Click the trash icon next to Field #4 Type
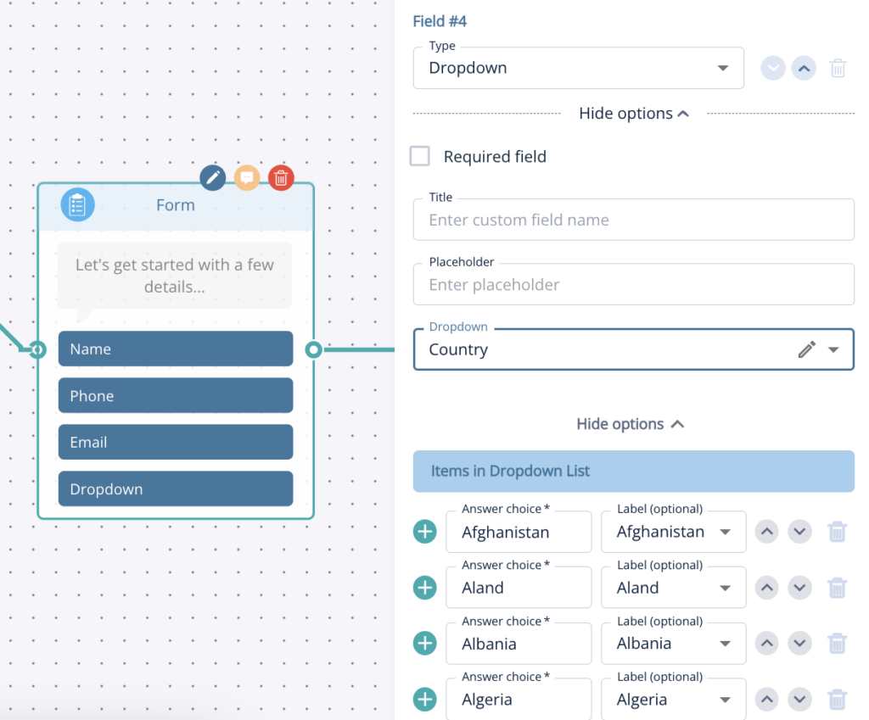 (x=838, y=68)
